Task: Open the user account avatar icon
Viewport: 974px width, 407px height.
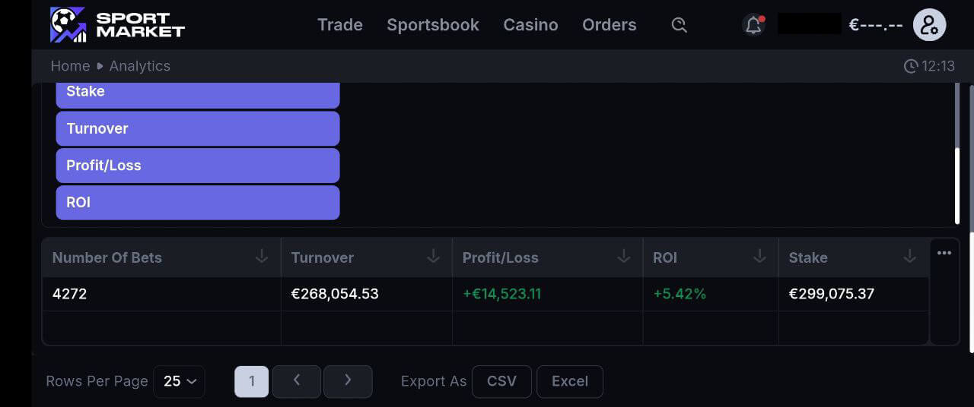Action: tap(929, 25)
